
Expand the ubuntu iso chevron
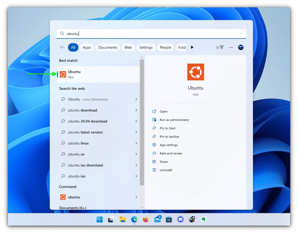pos(136,176)
